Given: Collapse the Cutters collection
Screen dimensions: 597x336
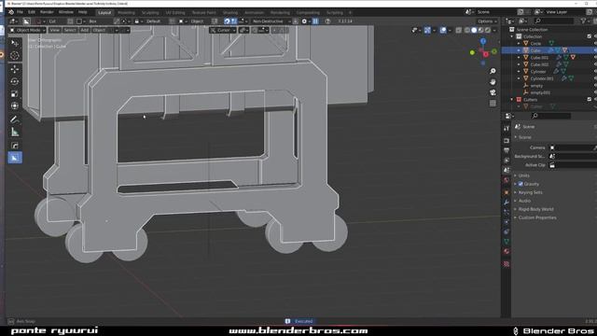Looking at the screenshot, I should click(512, 100).
